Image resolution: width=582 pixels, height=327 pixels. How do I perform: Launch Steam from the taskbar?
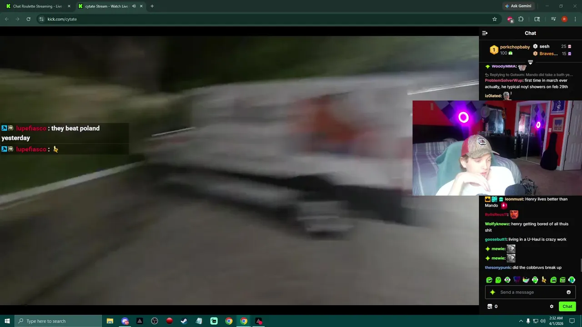pos(184,321)
